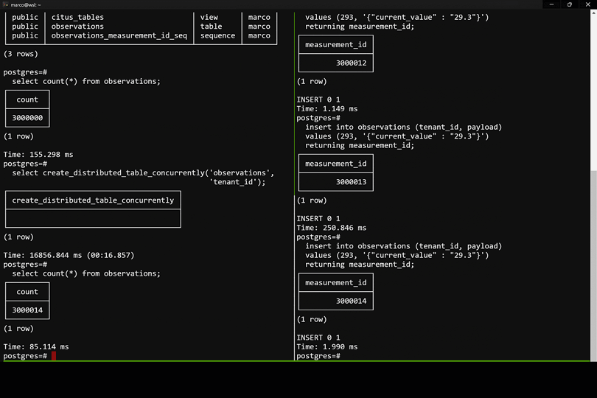597x398 pixels.
Task: Click measurement_id value 3000014
Action: click(351, 301)
